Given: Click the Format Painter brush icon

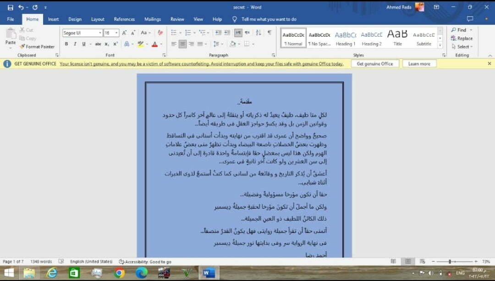Looking at the screenshot, I should (x=22, y=47).
